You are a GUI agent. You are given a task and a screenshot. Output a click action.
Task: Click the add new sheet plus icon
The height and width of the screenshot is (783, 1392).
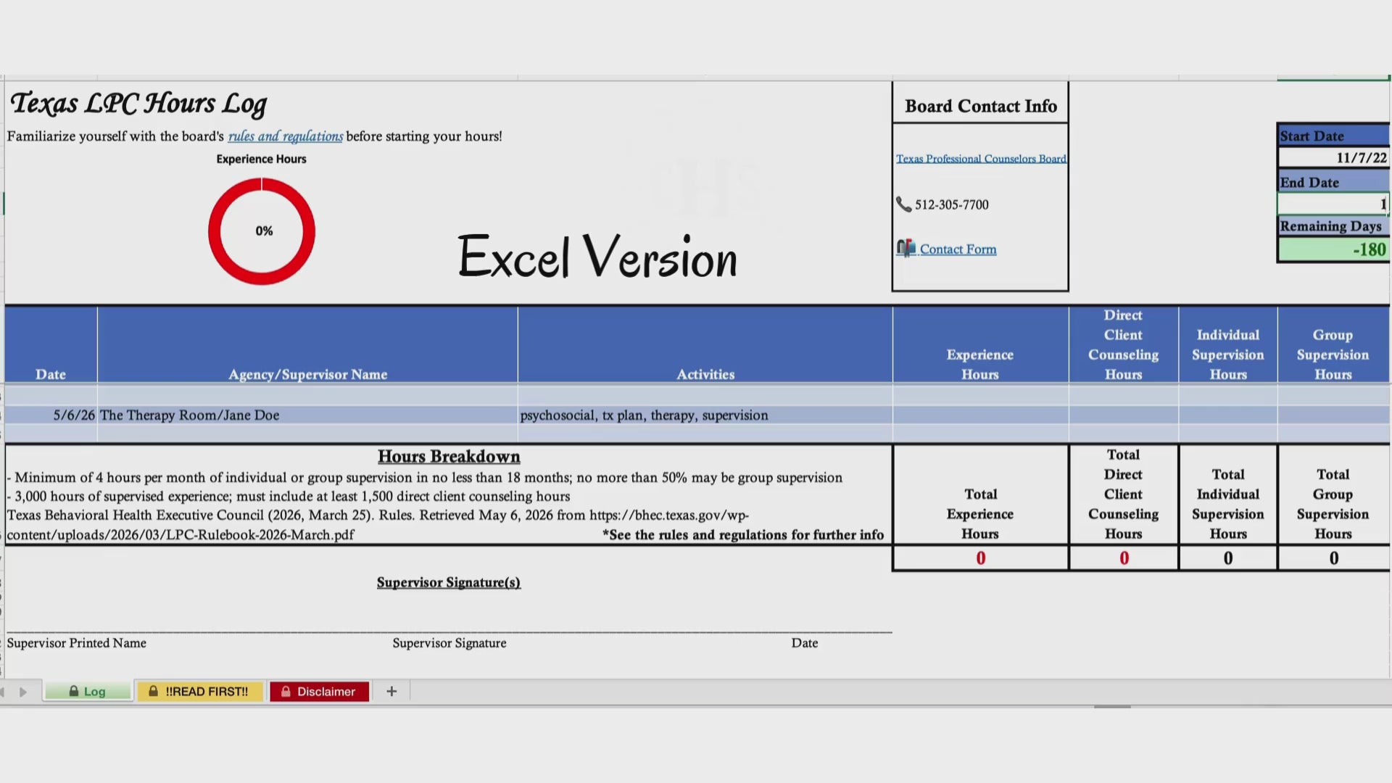tap(391, 692)
